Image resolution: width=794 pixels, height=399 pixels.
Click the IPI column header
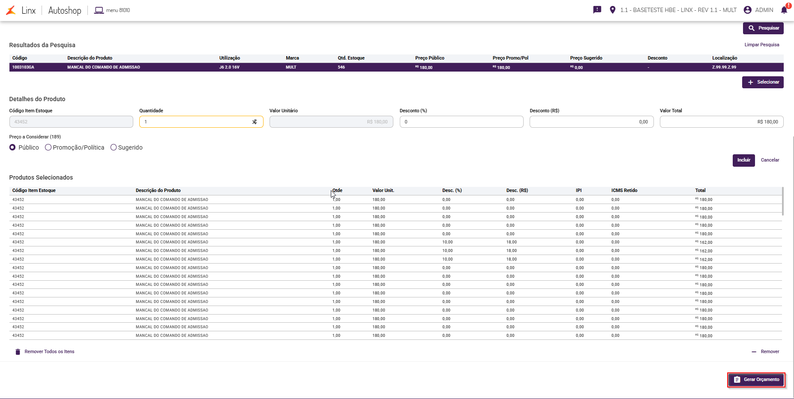[578, 191]
